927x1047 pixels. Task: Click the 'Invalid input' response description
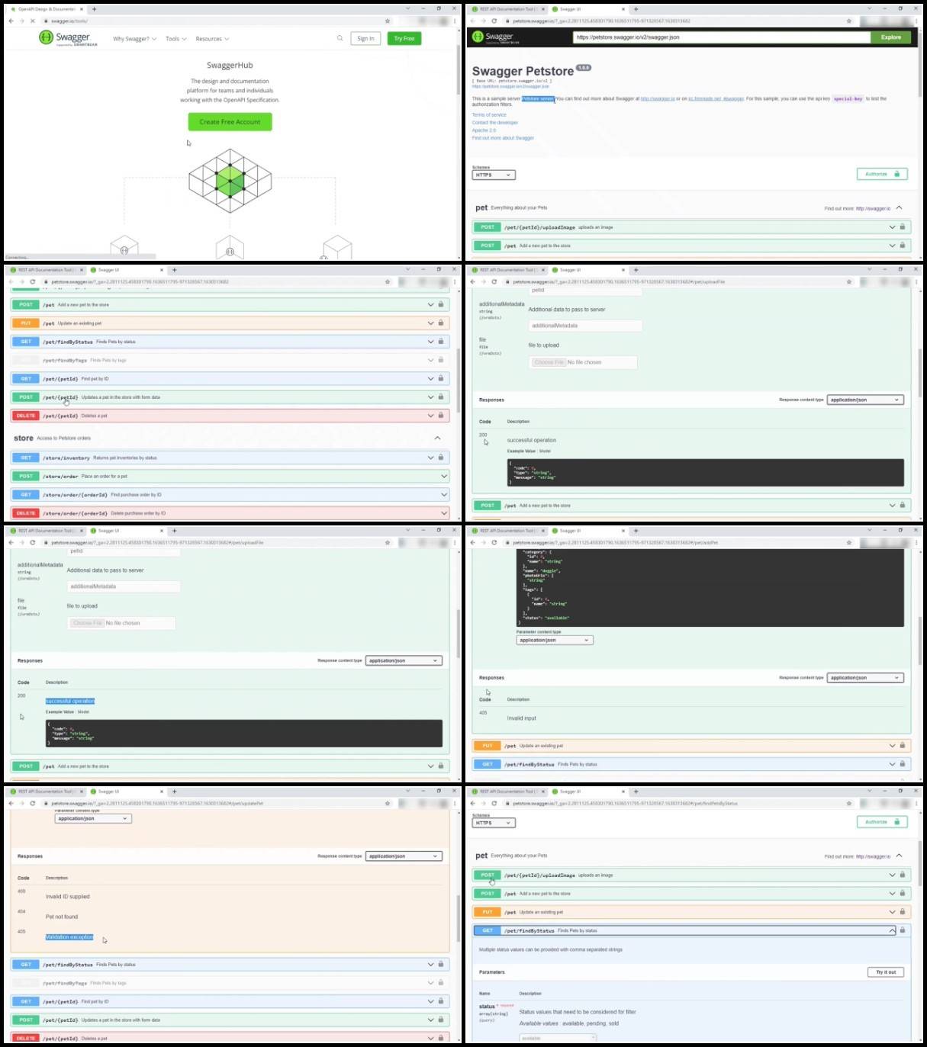522,718
